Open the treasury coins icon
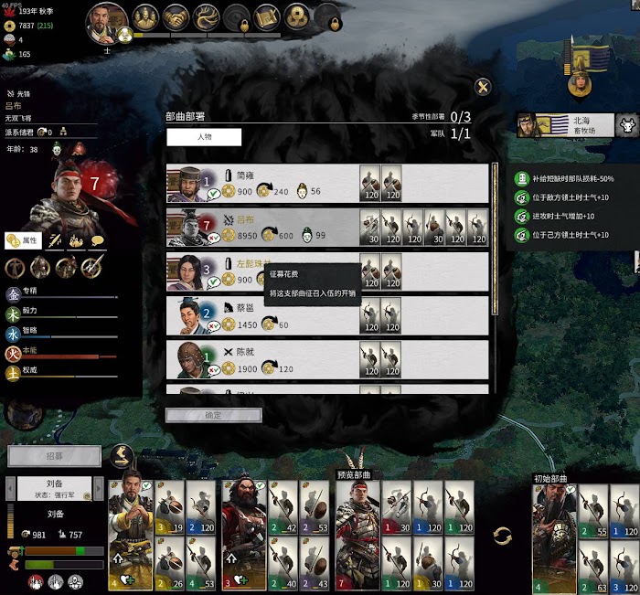Screen dimensions: 640x595 [x=296, y=17]
